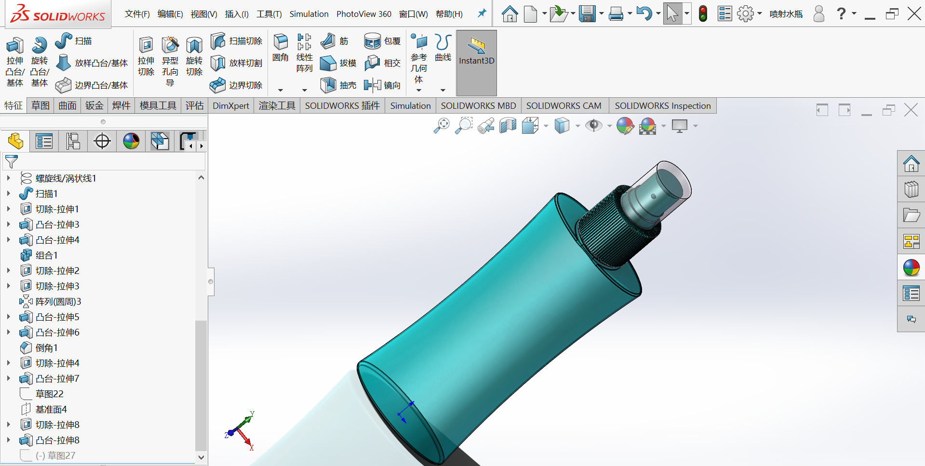
Task: Click the Boundary Cut 边界切除 tool
Action: tap(236, 85)
